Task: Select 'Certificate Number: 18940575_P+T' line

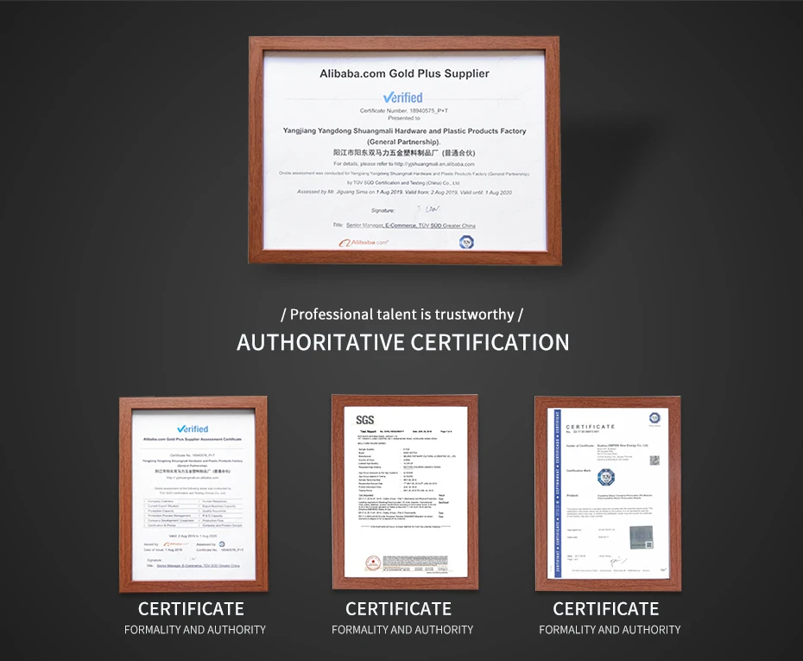Action: coord(403,111)
